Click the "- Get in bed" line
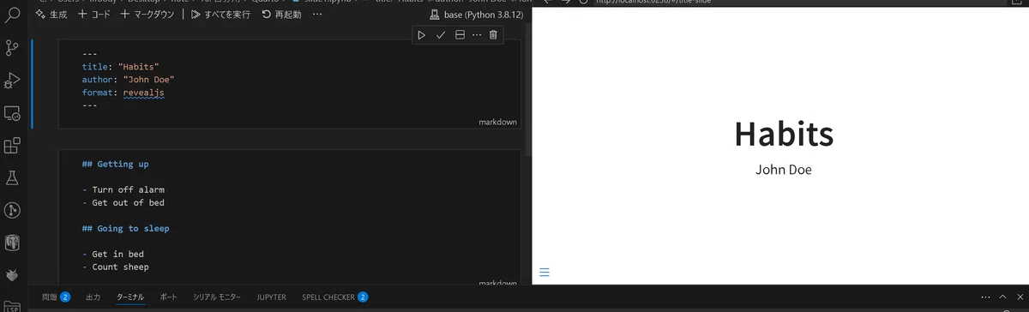 point(112,255)
